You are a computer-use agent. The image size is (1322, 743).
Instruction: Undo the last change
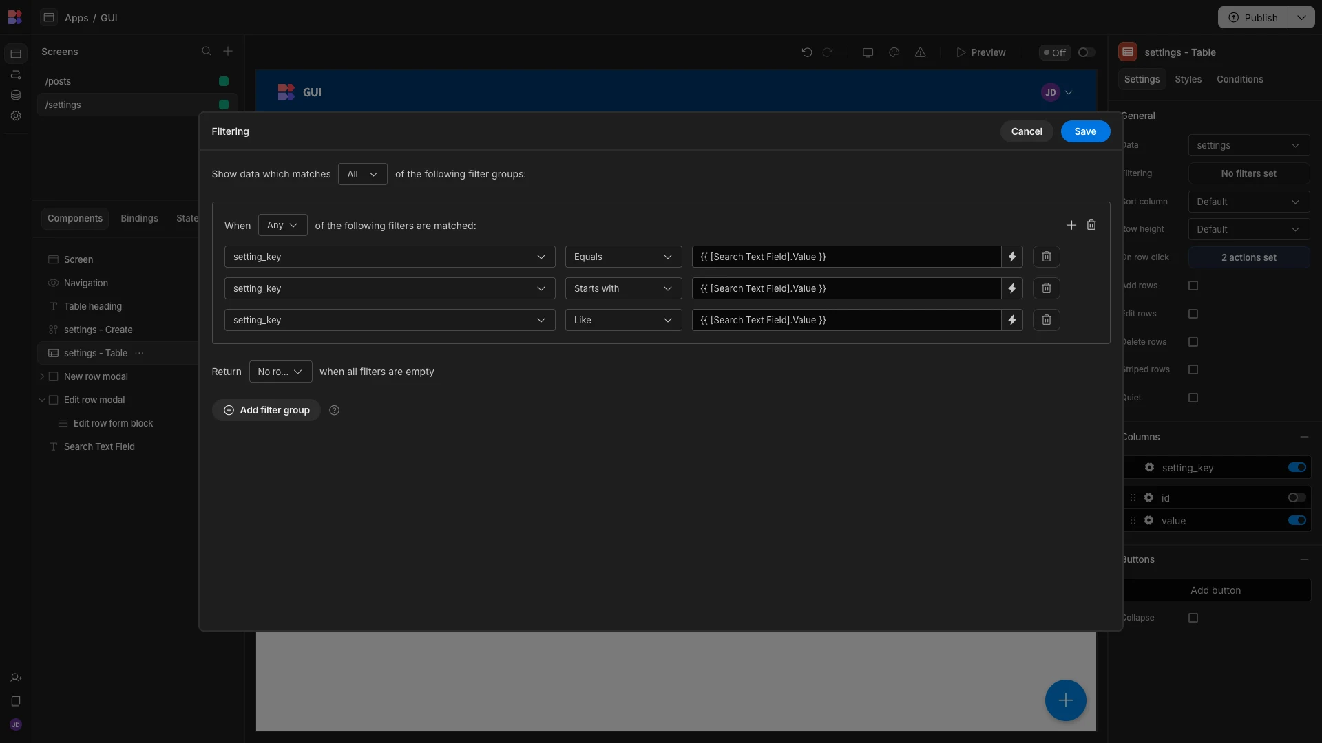[807, 52]
